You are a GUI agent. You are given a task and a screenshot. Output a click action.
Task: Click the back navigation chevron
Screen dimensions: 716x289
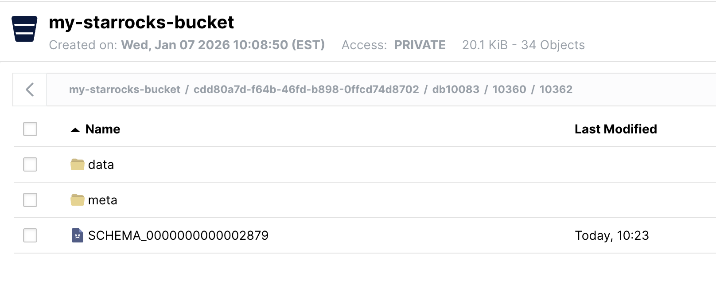29,90
